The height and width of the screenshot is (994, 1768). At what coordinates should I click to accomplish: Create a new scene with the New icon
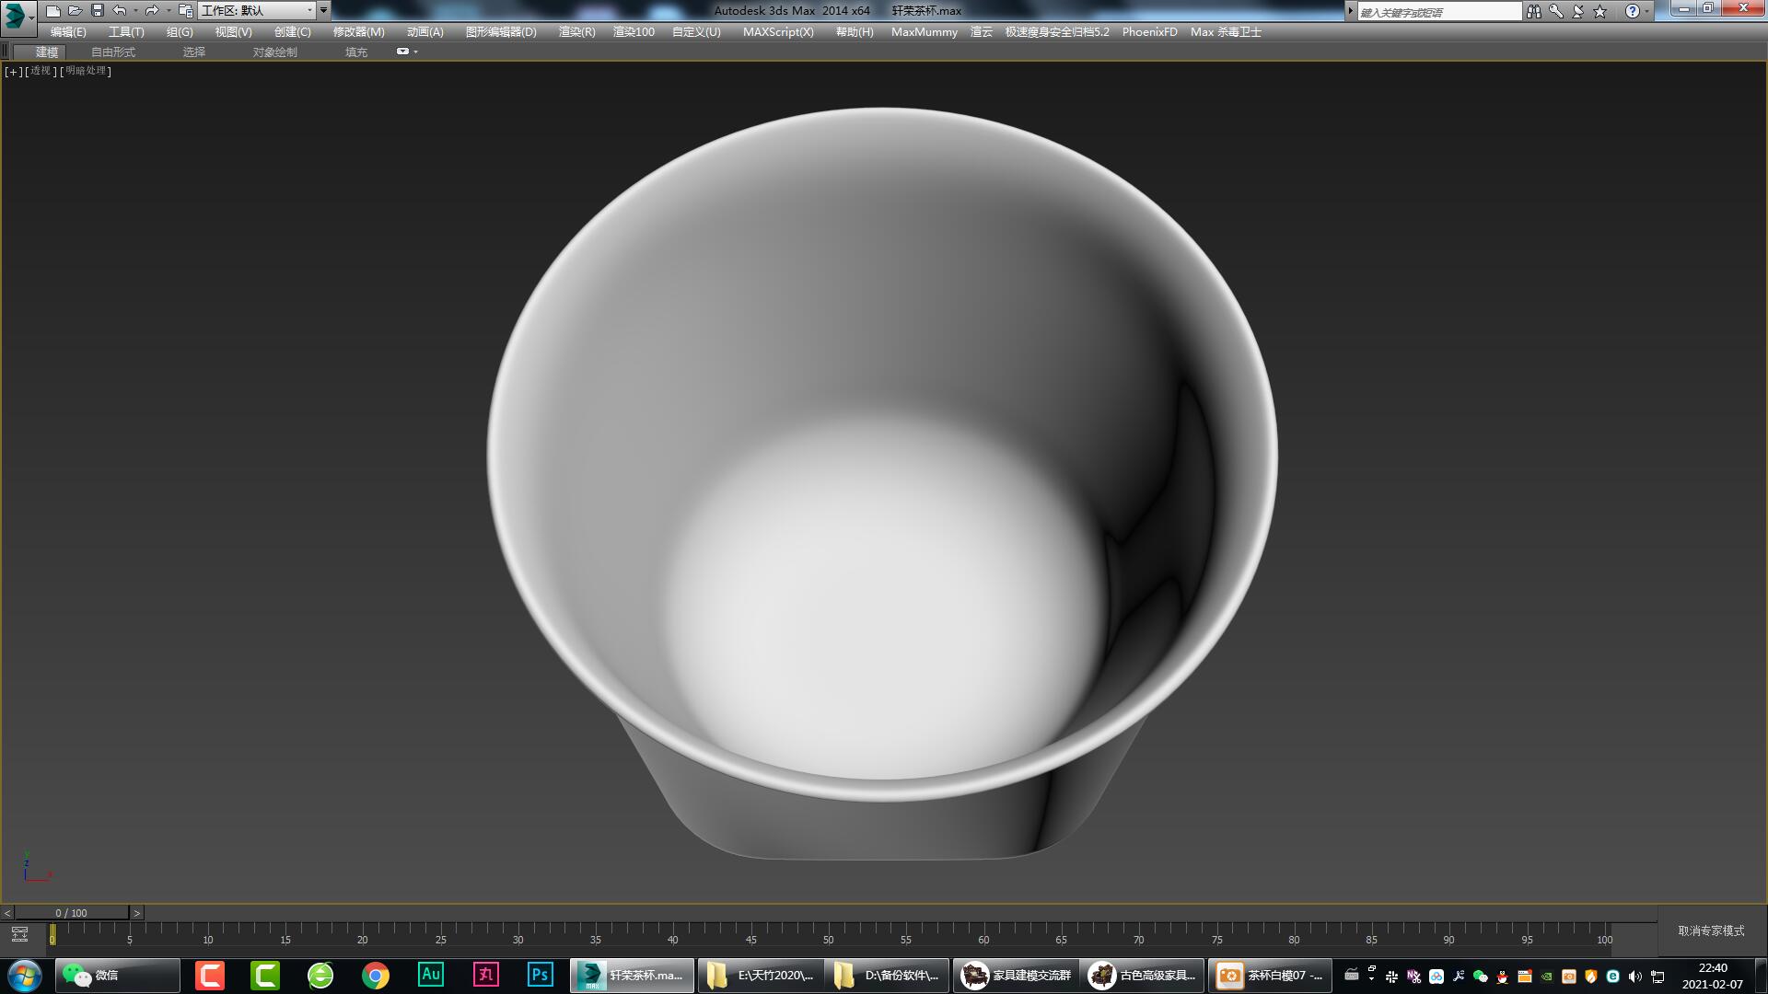[53, 10]
